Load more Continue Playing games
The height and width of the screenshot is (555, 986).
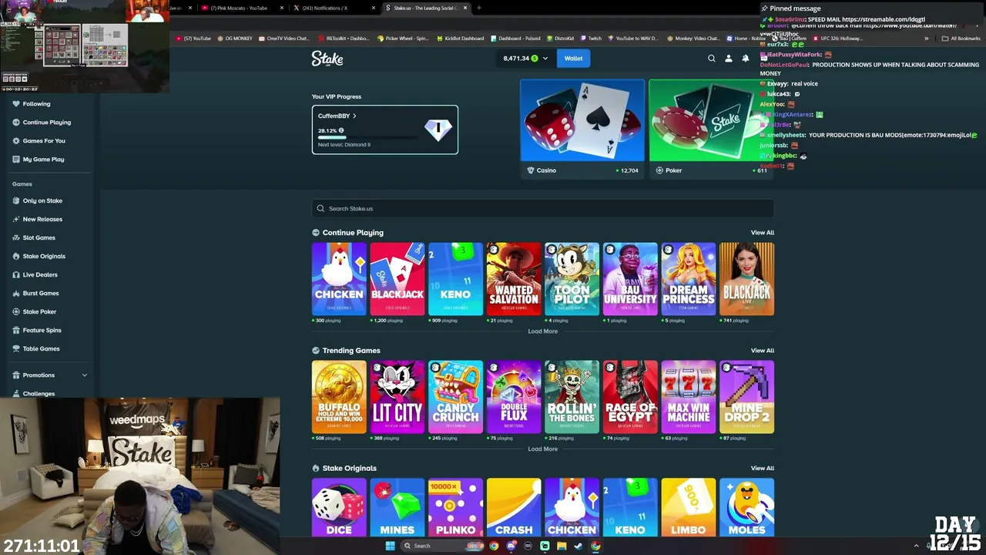pyautogui.click(x=543, y=331)
